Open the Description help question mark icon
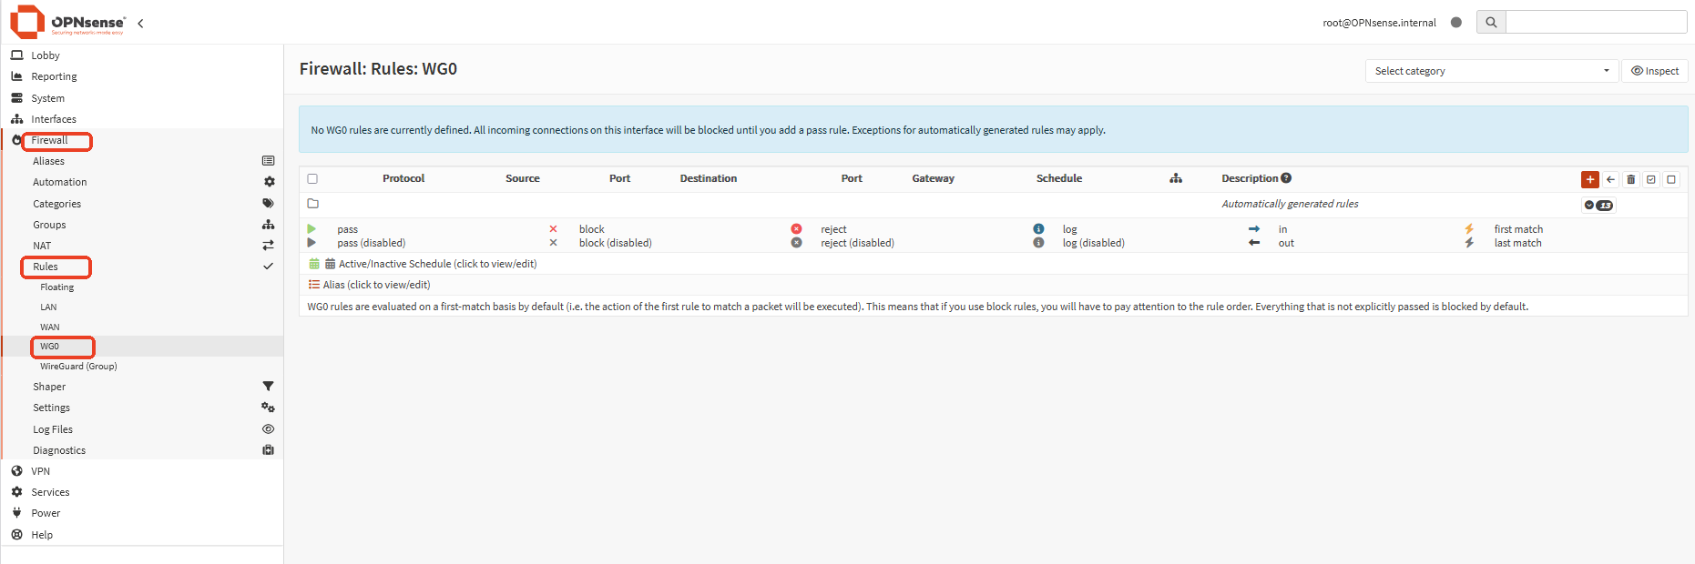The width and height of the screenshot is (1695, 564). pos(1286,178)
